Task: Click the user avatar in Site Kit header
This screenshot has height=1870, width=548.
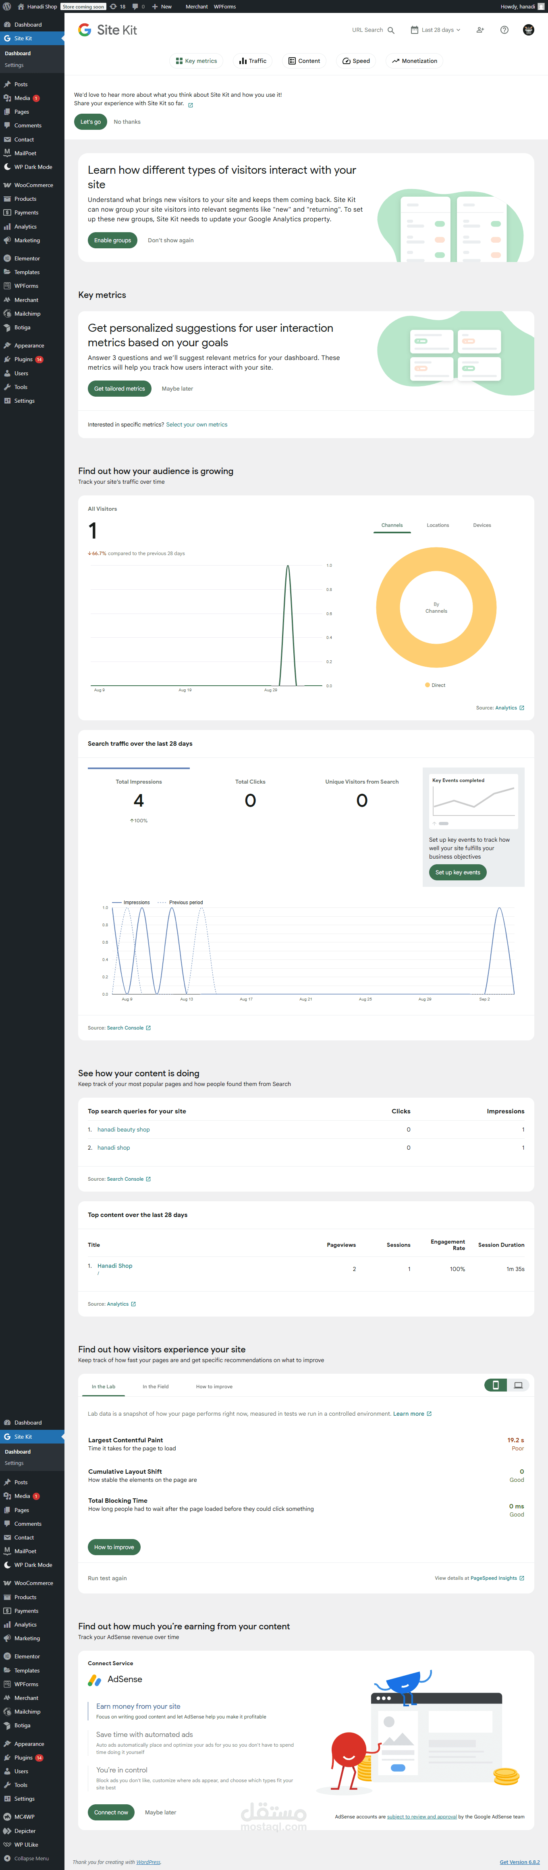Action: 528,30
